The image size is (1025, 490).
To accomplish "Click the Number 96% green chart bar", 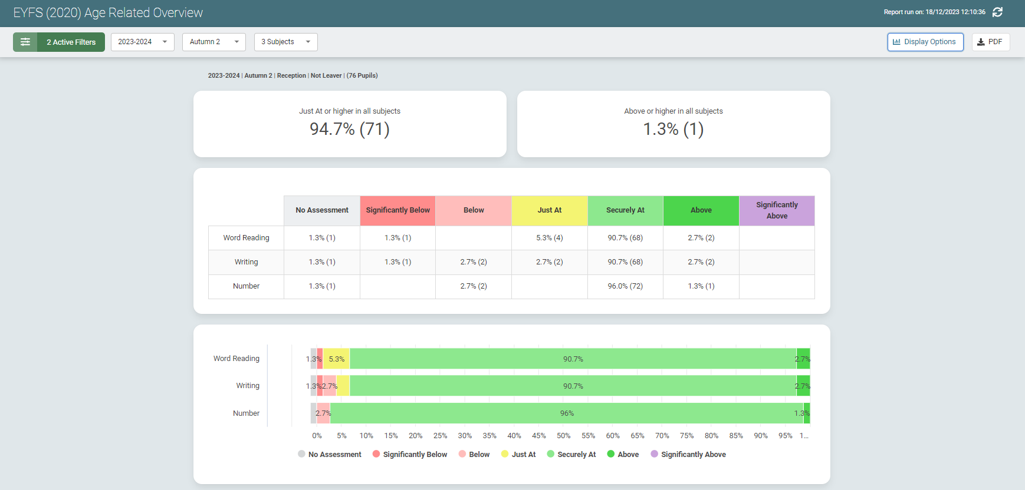I will [x=566, y=413].
